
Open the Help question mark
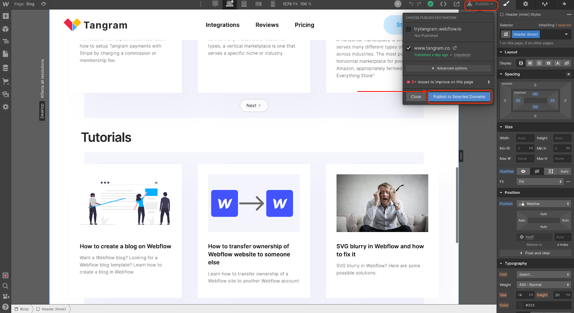pos(5,307)
